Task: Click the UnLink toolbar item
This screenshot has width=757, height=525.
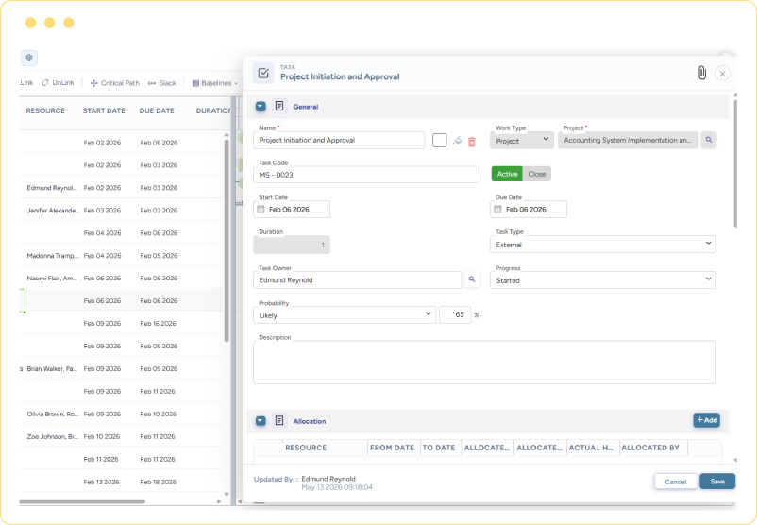Action: tap(58, 83)
